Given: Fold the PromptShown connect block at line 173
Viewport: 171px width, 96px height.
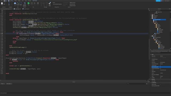Looking at the screenshot, I should pyautogui.click(x=5, y=58).
